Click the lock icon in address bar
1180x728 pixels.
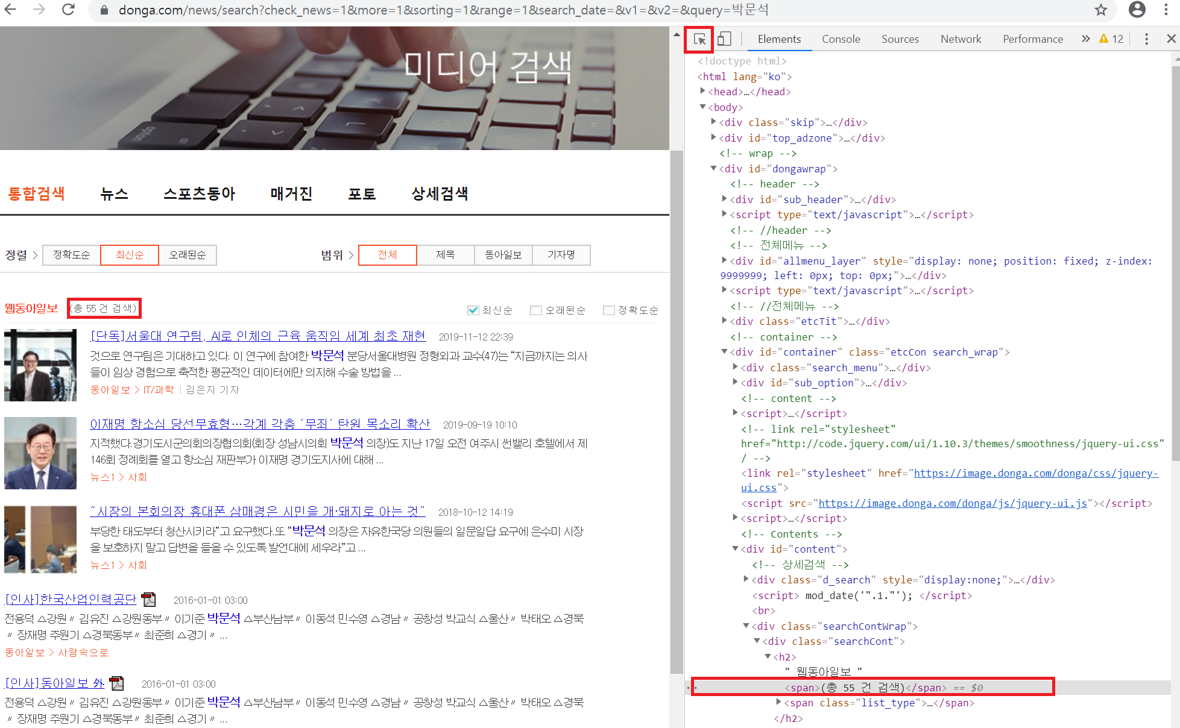[104, 10]
